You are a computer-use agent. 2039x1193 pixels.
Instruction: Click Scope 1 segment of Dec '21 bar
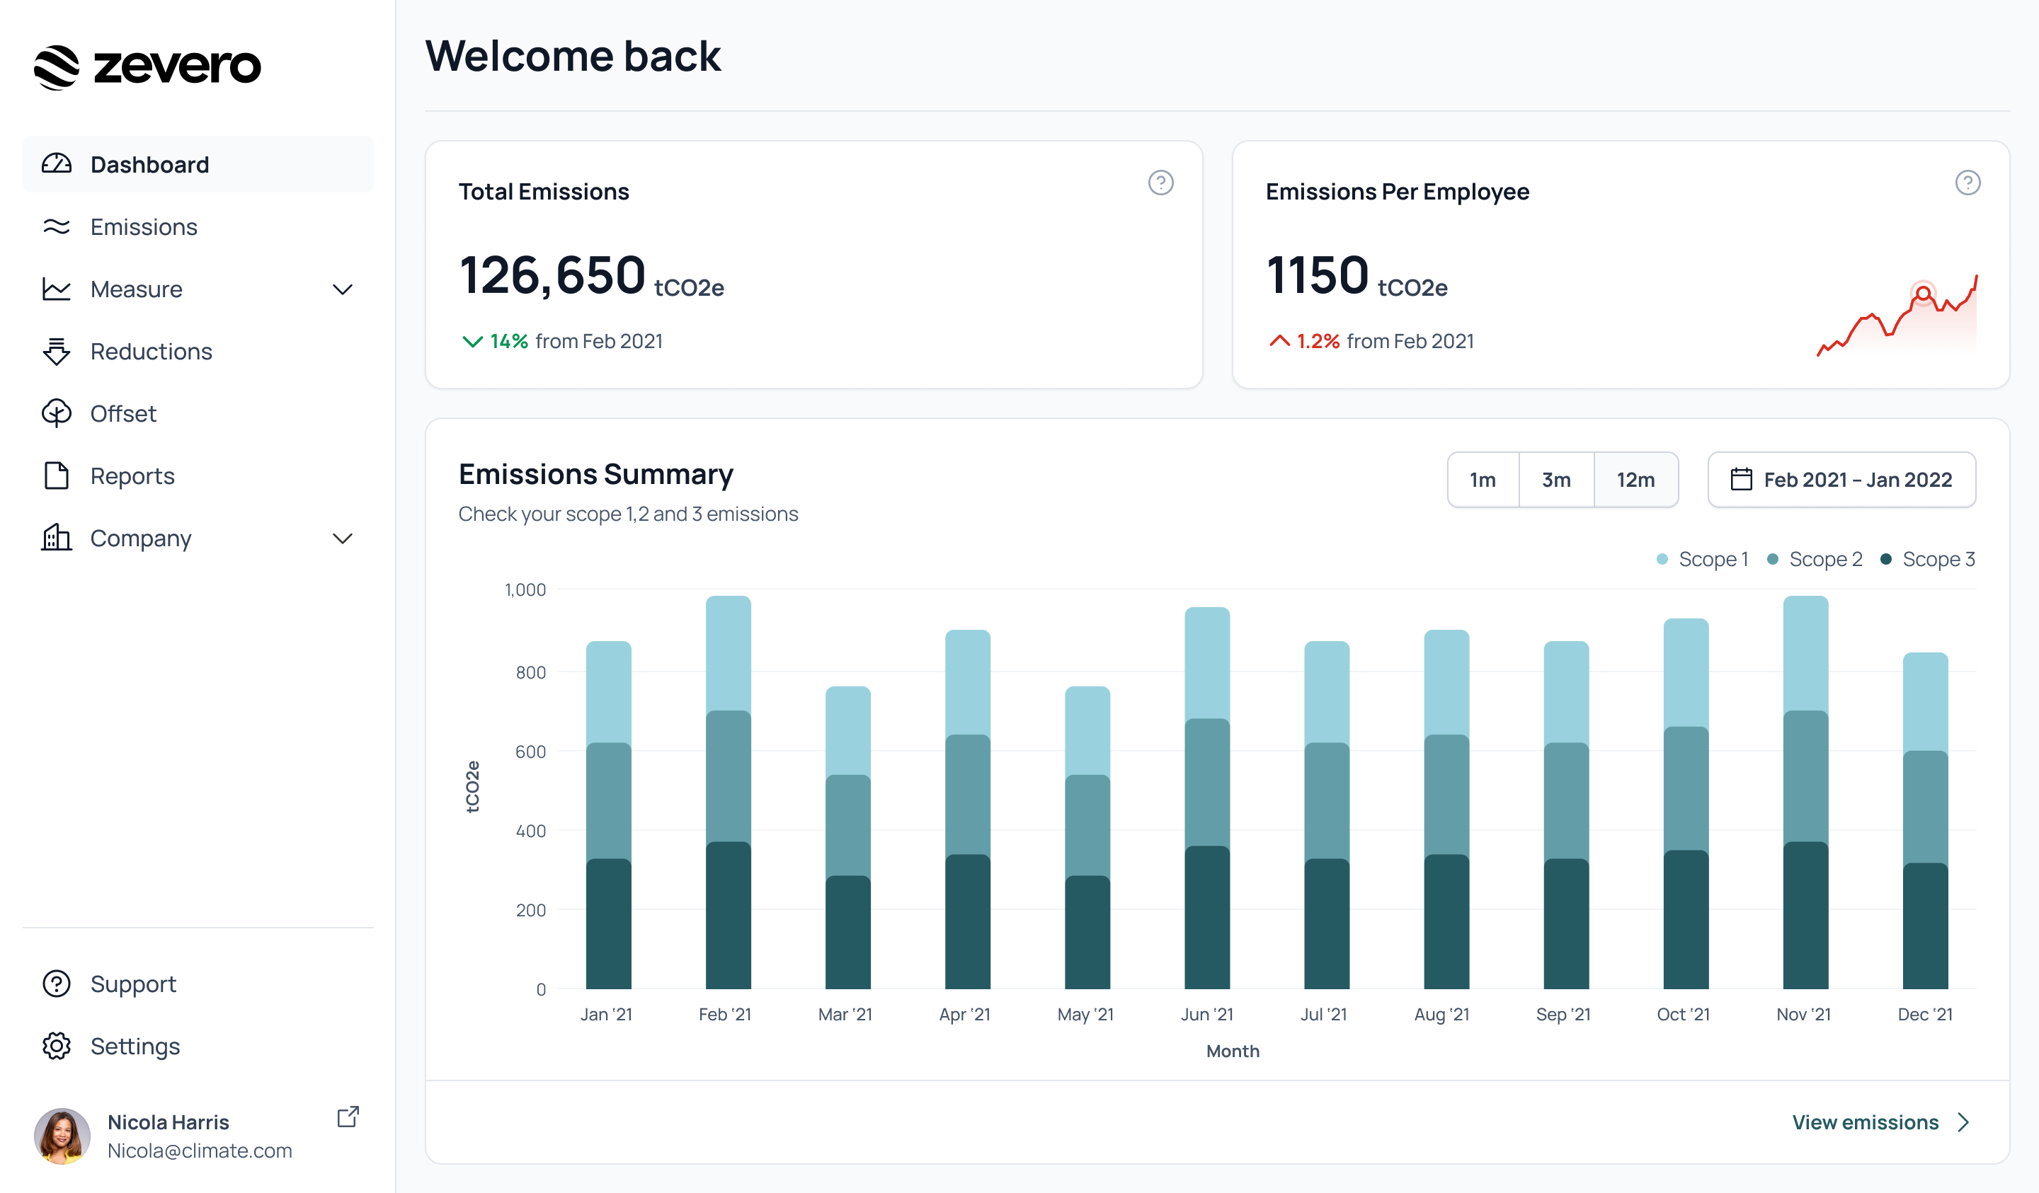[1925, 701]
